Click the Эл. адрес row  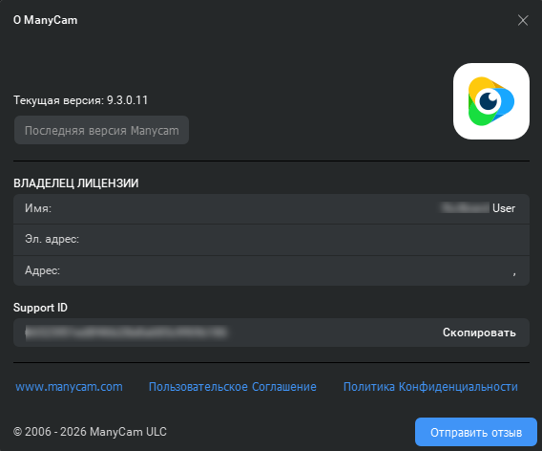(271, 240)
